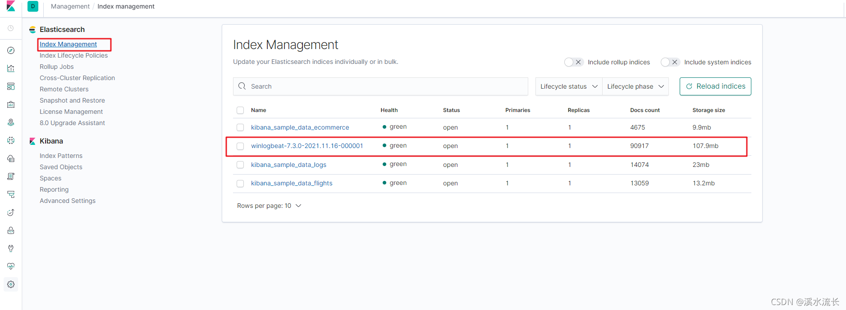This screenshot has height=310, width=846.
Task: Check the winlogbeat-7.3.0-2021.11.16-000001 row checkbox
Action: point(240,146)
